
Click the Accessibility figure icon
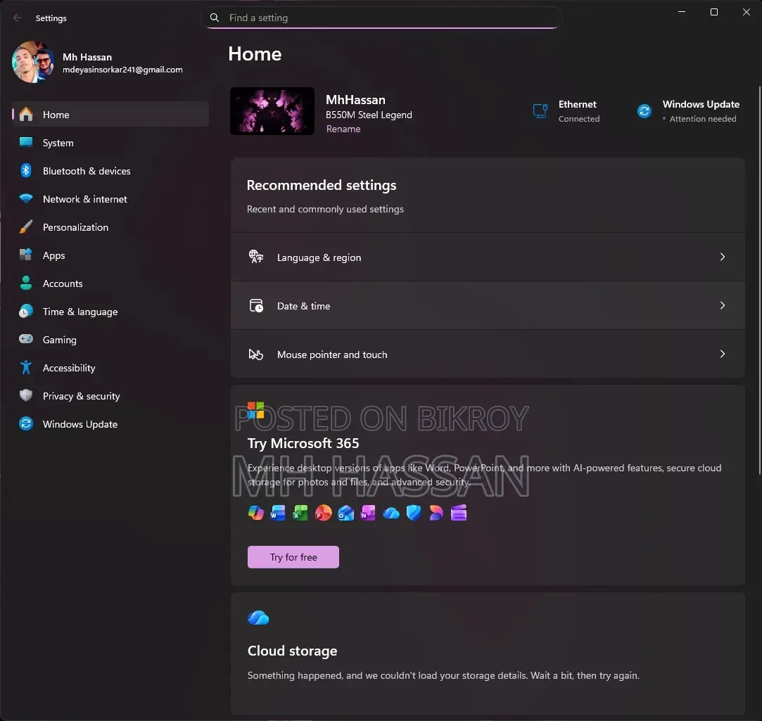point(26,367)
